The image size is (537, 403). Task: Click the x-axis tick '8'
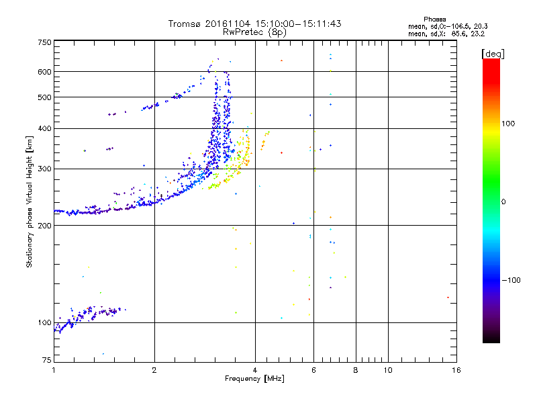356,370
